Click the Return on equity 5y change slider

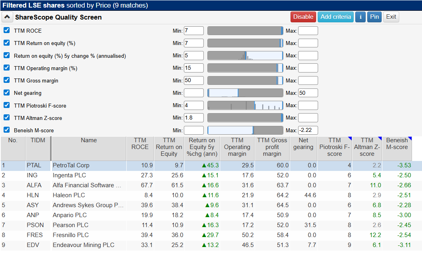(x=245, y=55)
